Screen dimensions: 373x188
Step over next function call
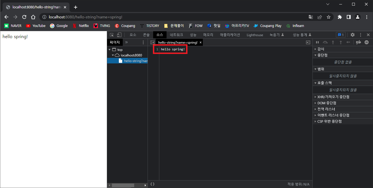pyautogui.click(x=325, y=42)
